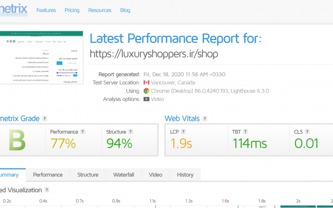Switch to the Performance tab

pos(48,175)
